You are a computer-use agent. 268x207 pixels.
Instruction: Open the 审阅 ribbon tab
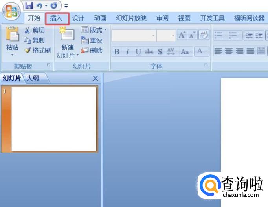tap(162, 18)
